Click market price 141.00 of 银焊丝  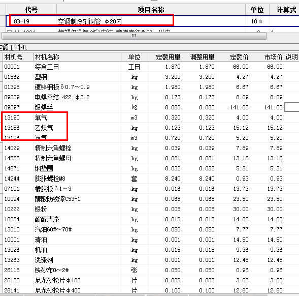(273, 107)
